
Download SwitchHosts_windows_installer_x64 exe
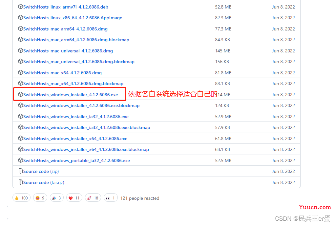tap(75, 139)
